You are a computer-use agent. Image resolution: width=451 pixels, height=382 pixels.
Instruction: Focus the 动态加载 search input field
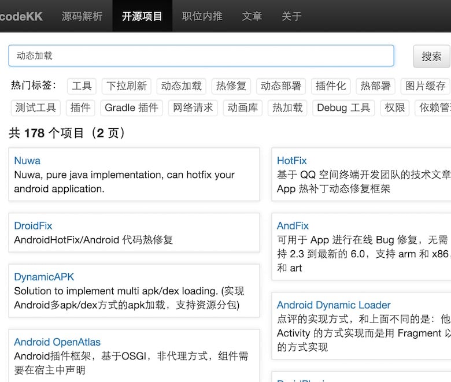tap(201, 55)
